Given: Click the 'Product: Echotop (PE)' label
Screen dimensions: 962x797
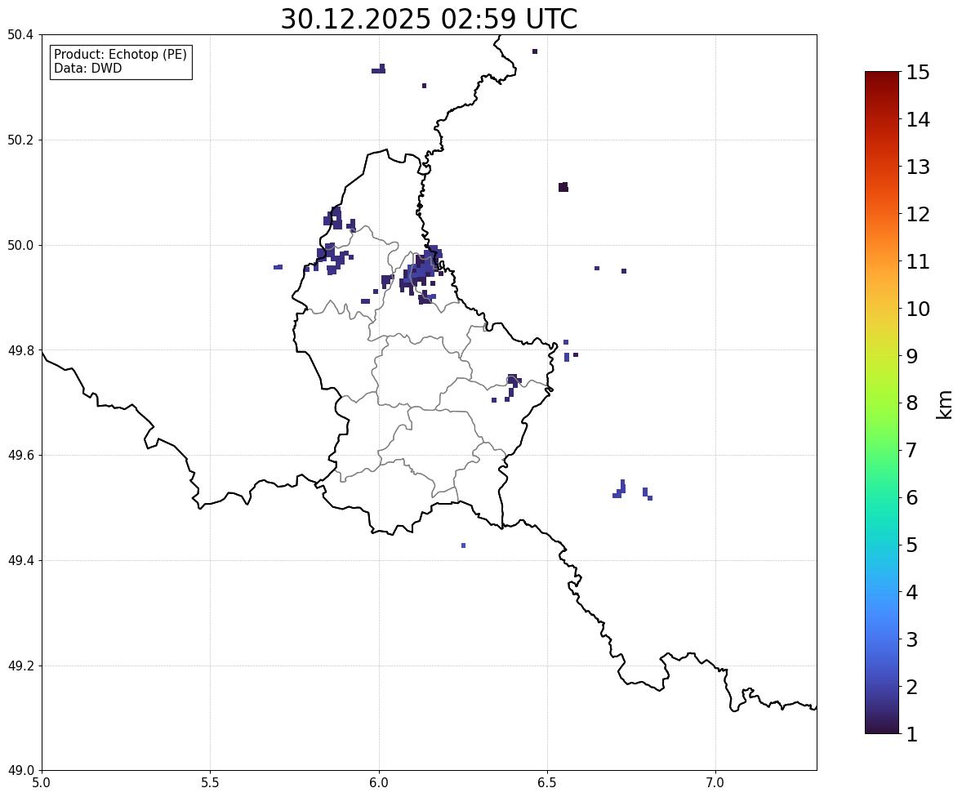Looking at the screenshot, I should [x=120, y=54].
